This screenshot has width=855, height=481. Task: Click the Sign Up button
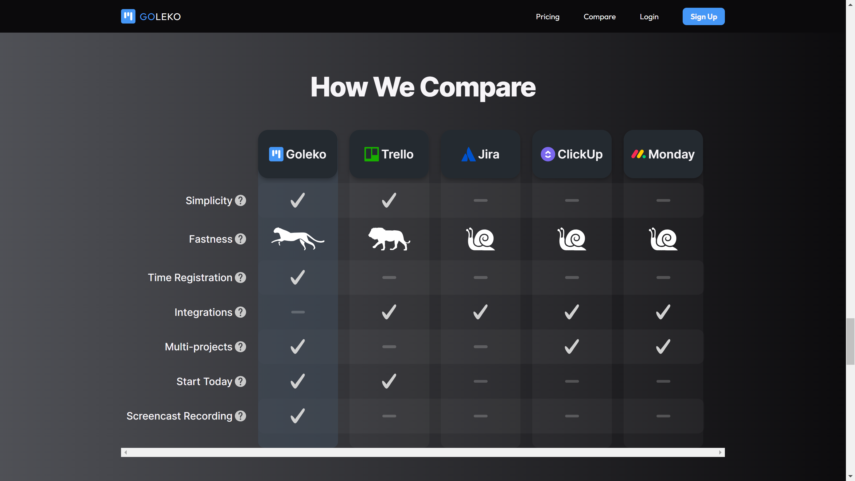tap(703, 16)
